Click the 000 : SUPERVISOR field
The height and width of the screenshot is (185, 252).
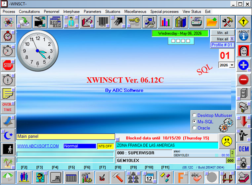coord(144,153)
